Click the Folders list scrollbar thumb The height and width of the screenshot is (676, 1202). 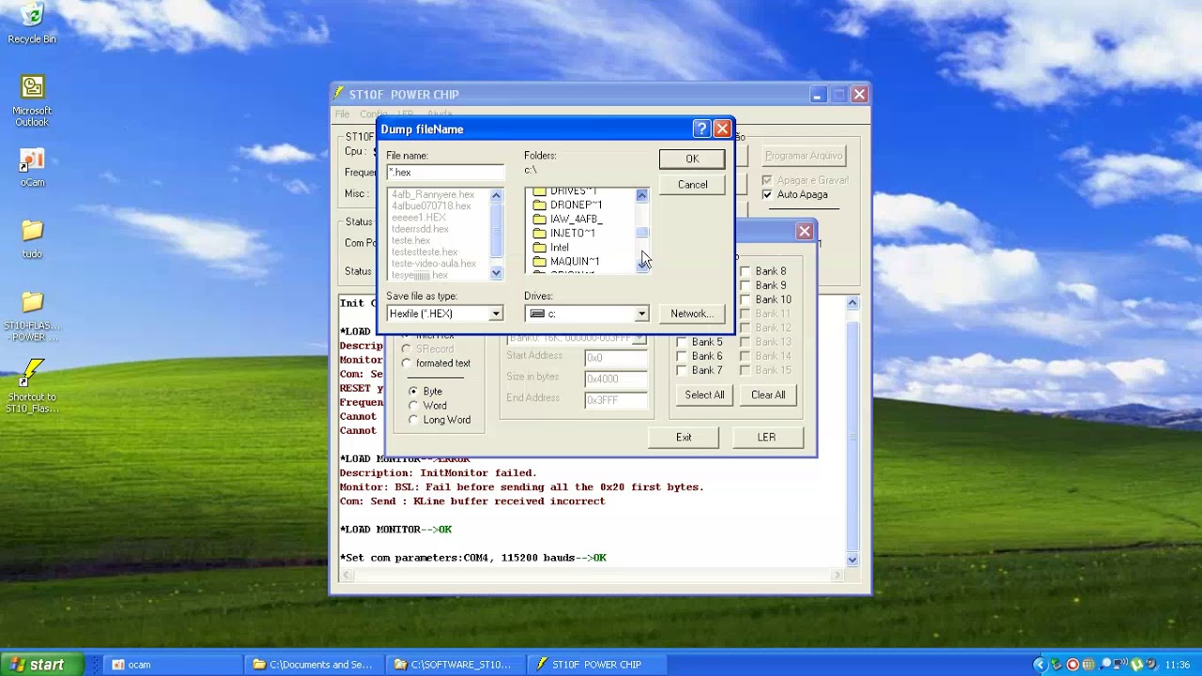pyautogui.click(x=642, y=233)
